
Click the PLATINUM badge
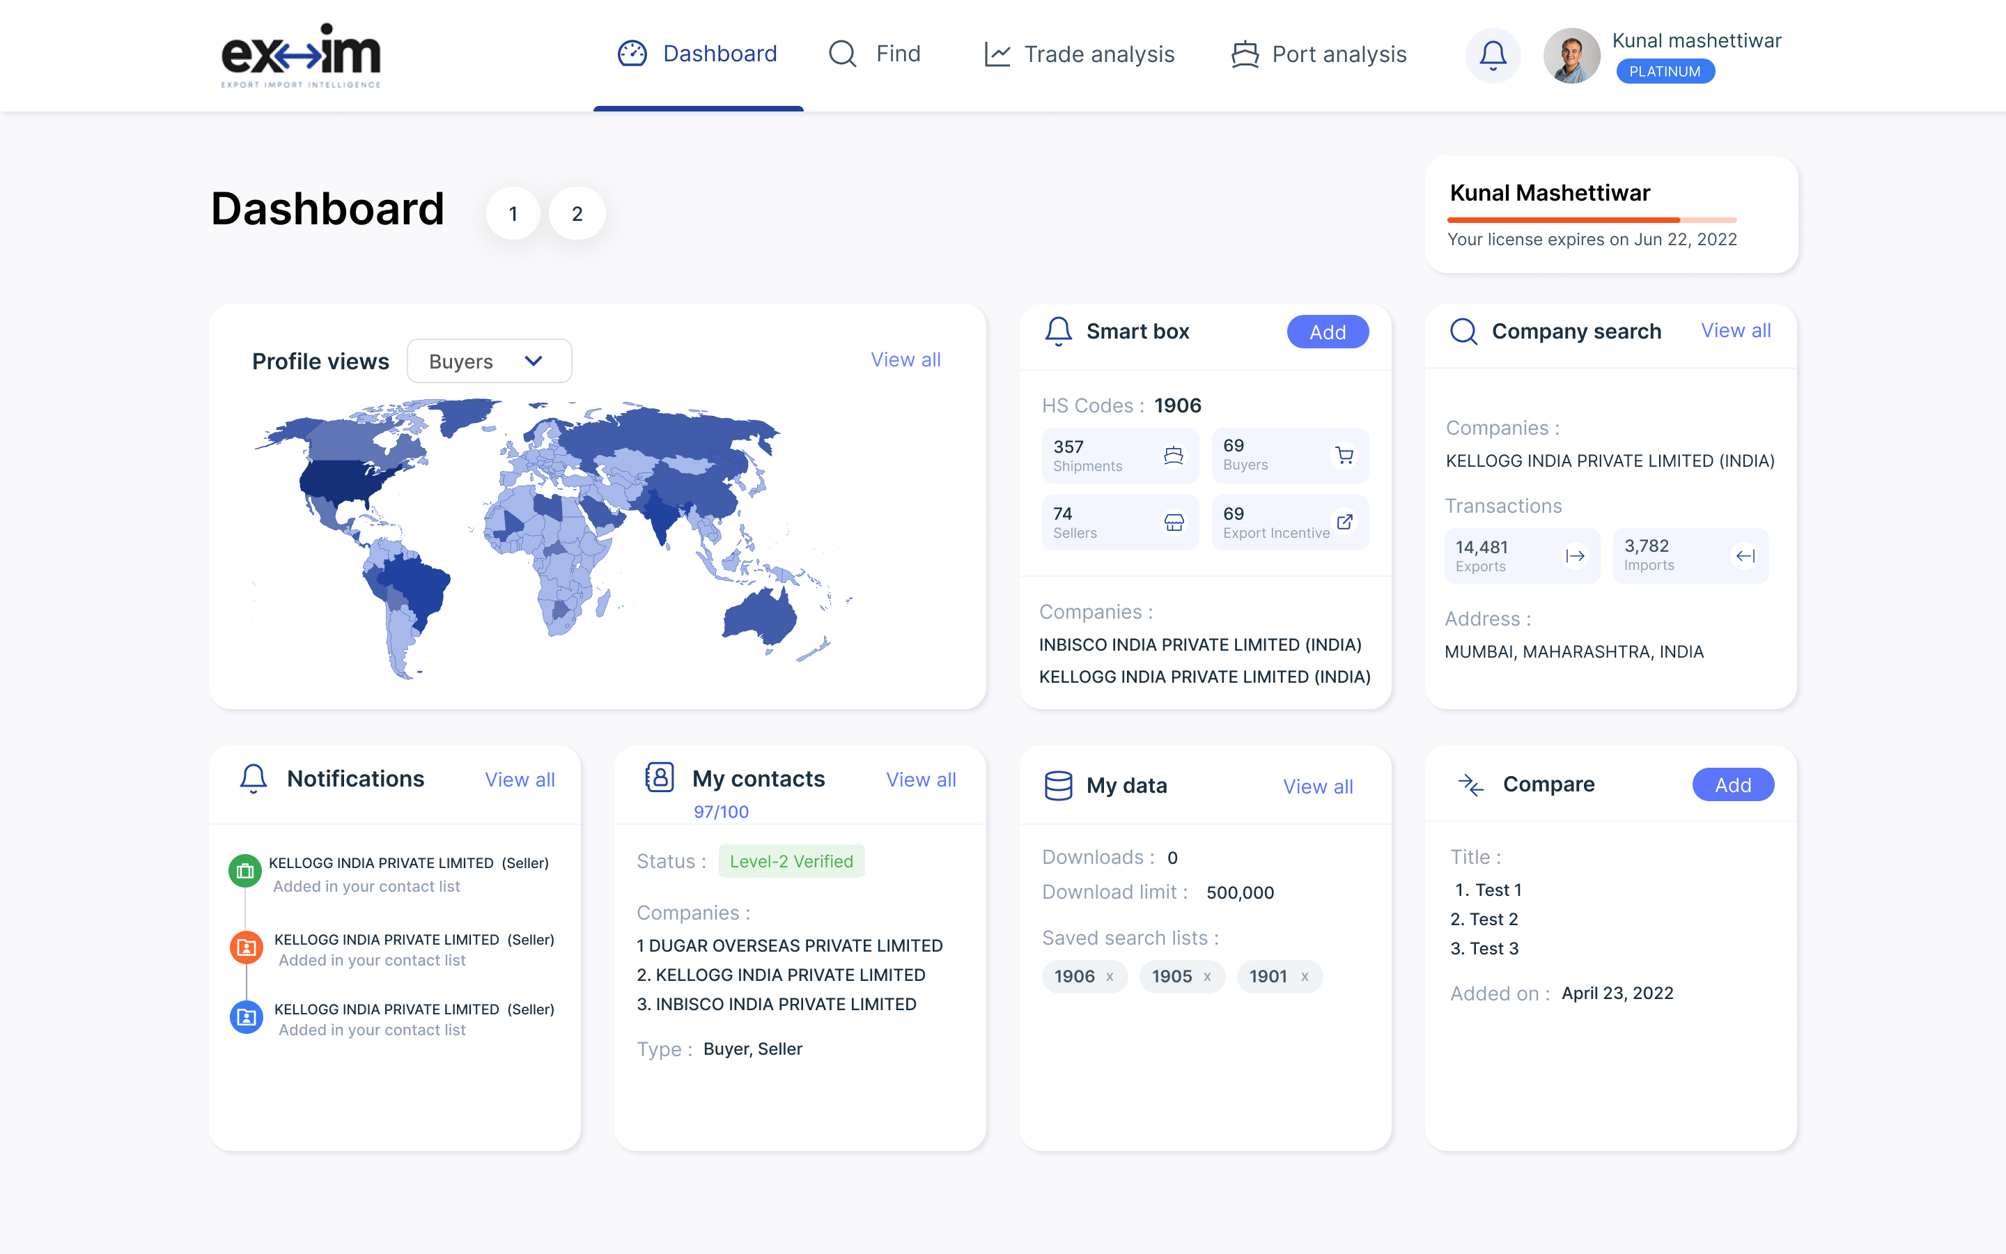pos(1665,71)
